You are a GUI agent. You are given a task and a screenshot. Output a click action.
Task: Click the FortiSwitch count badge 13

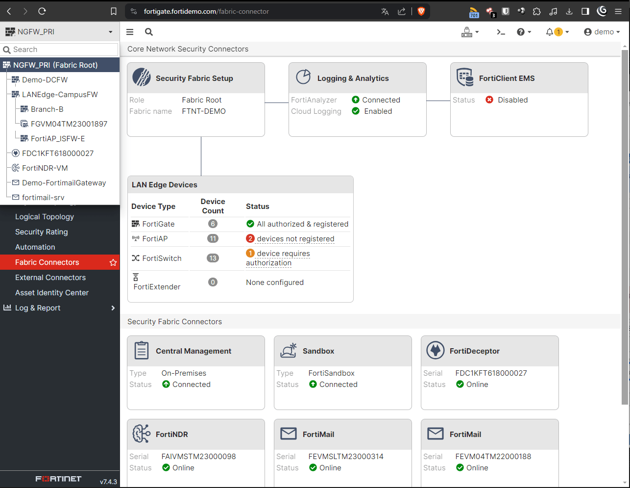(x=213, y=258)
